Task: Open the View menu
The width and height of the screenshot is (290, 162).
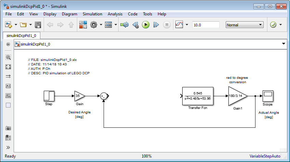Action: (x=34, y=14)
